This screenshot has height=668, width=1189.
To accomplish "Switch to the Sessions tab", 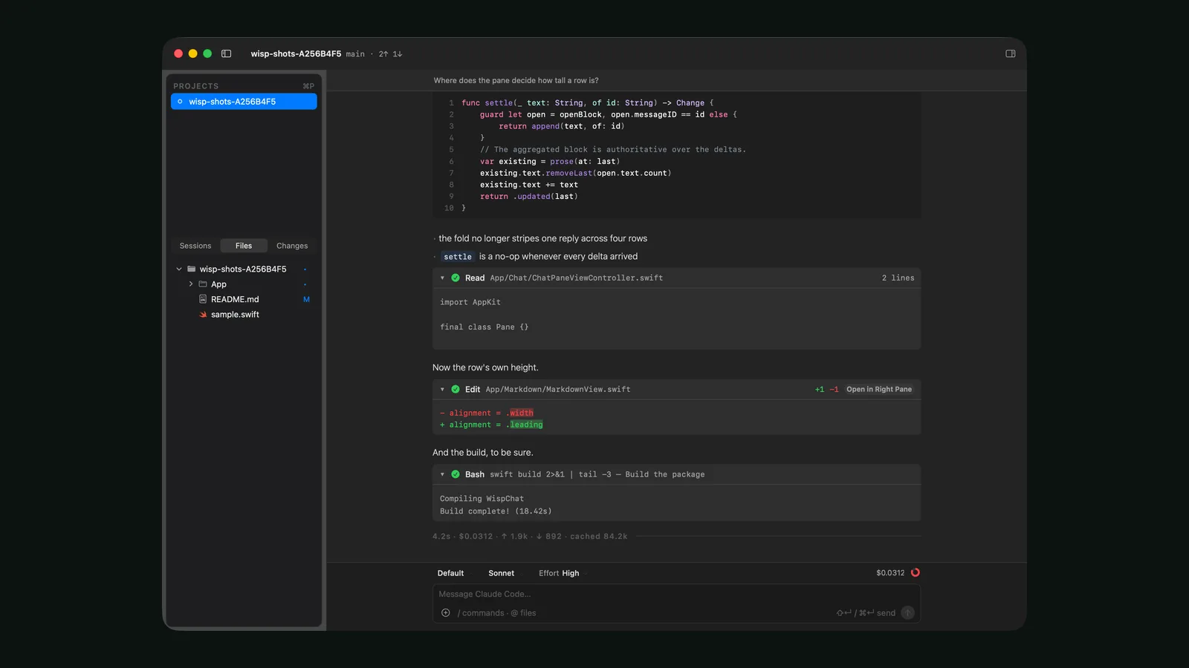I will pyautogui.click(x=195, y=246).
